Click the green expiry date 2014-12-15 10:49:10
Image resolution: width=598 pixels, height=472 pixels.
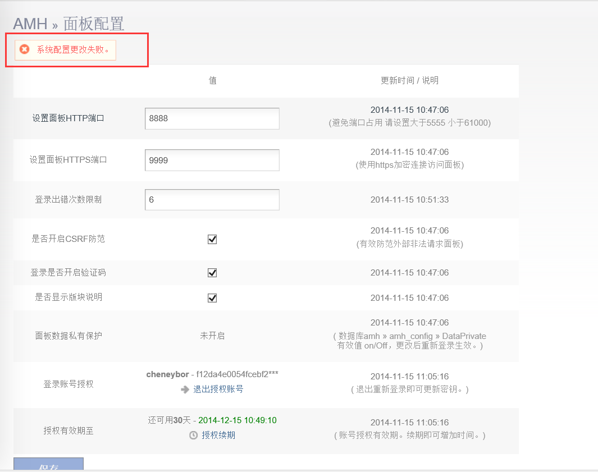237,420
